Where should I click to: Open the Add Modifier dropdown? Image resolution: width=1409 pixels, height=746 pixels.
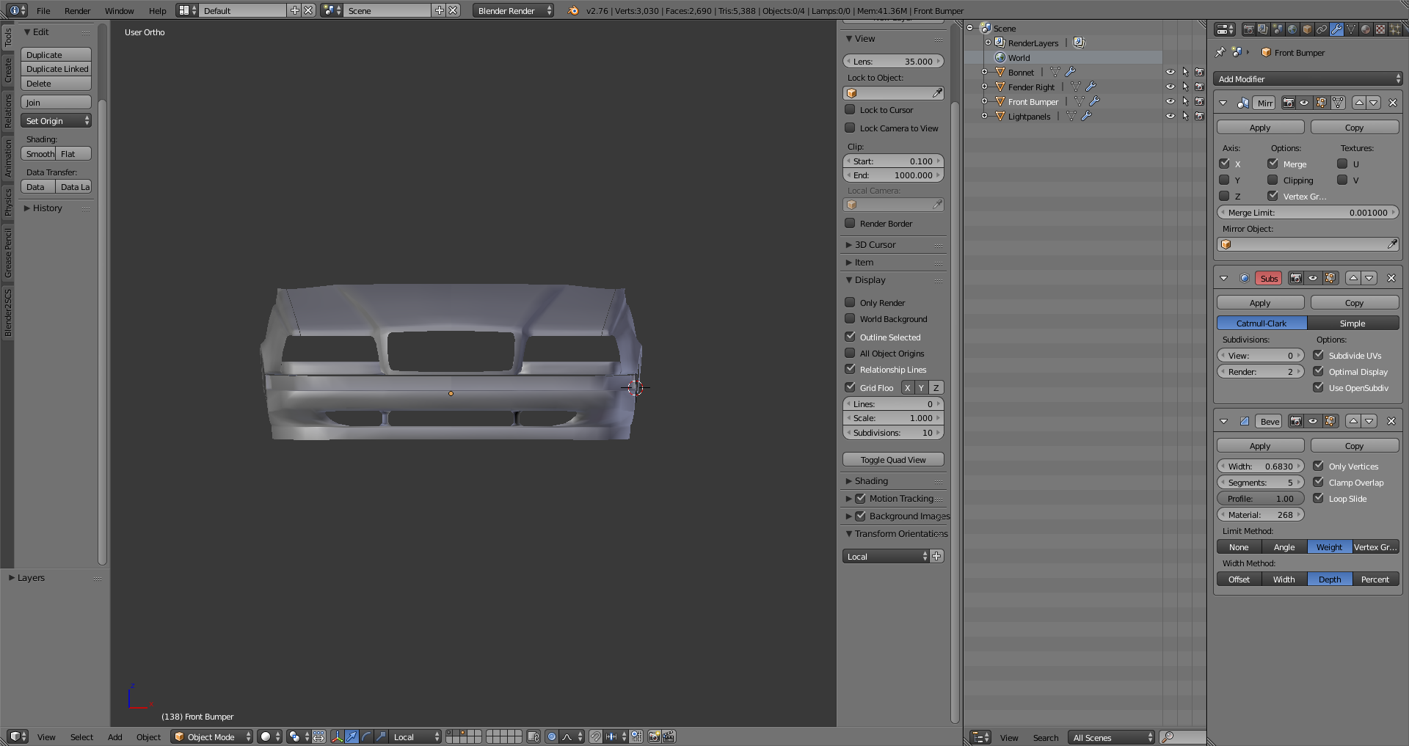[x=1308, y=79]
